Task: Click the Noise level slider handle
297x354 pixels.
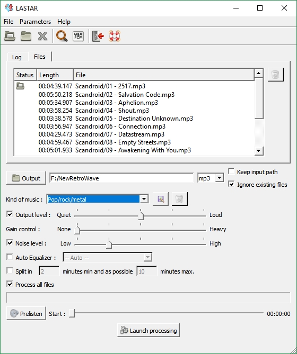Action: click(109, 244)
